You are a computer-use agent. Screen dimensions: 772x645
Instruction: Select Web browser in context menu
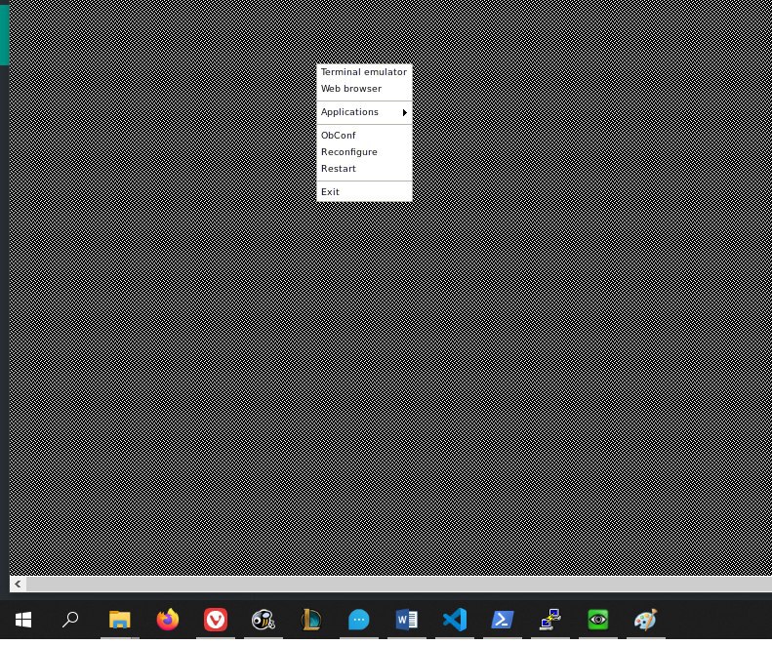[364, 89]
